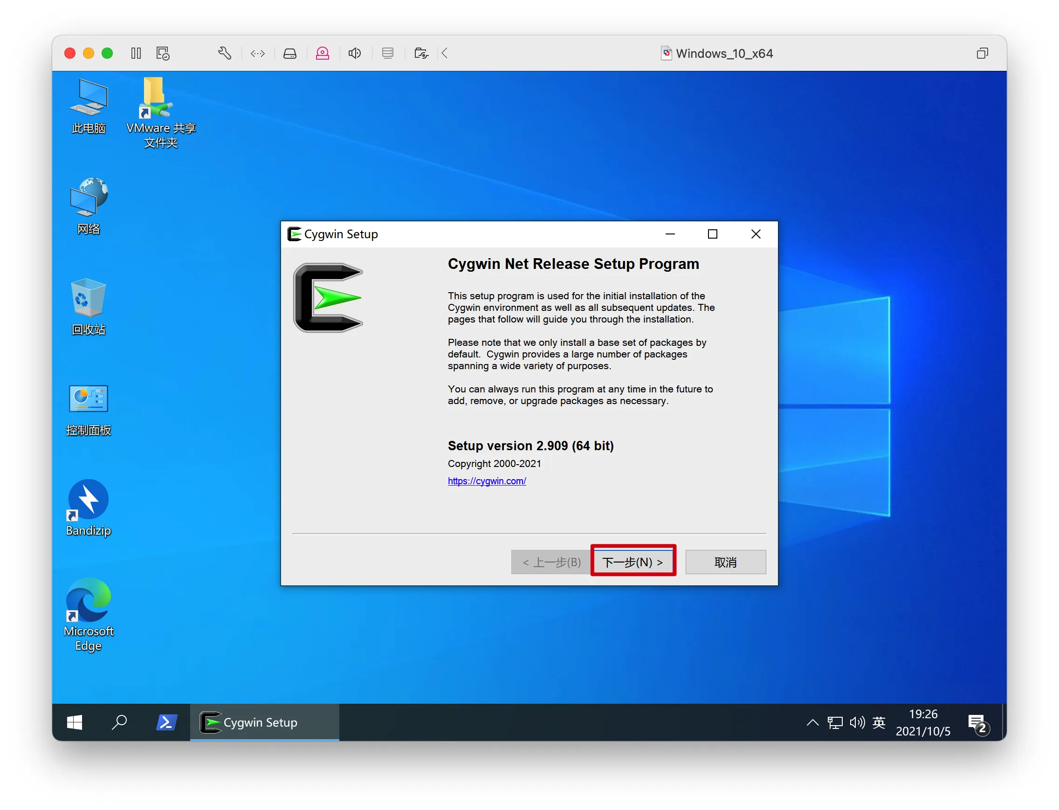Click the Setup version 2.909 (64 bit) text

coord(530,446)
